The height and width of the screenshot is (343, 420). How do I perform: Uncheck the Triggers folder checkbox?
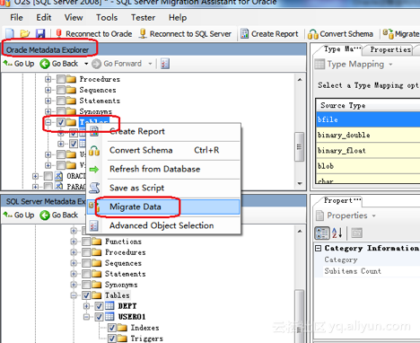112,339
